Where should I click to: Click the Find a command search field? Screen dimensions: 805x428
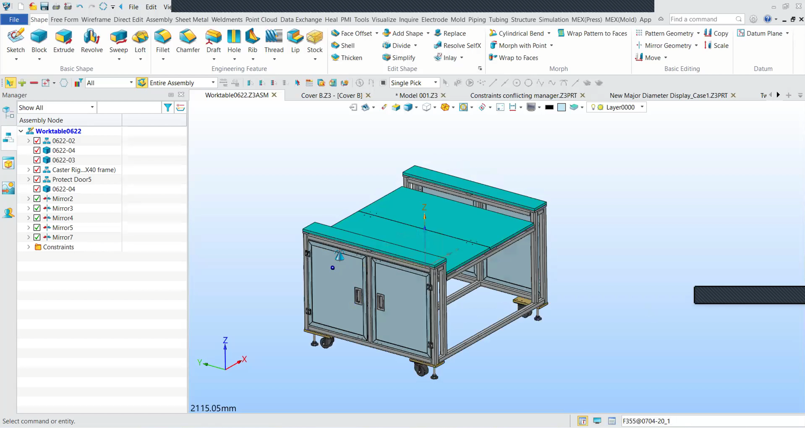pyautogui.click(x=701, y=19)
